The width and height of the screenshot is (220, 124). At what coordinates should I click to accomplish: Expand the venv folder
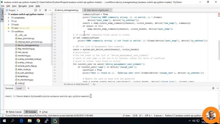(8, 28)
